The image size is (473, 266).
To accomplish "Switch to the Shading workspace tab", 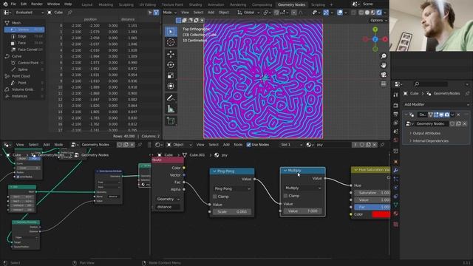I will (x=195, y=4).
